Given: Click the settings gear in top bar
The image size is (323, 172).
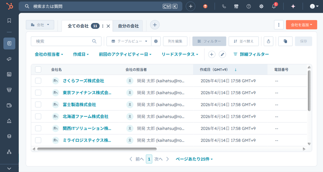Looking at the screenshot, I should [261, 6].
